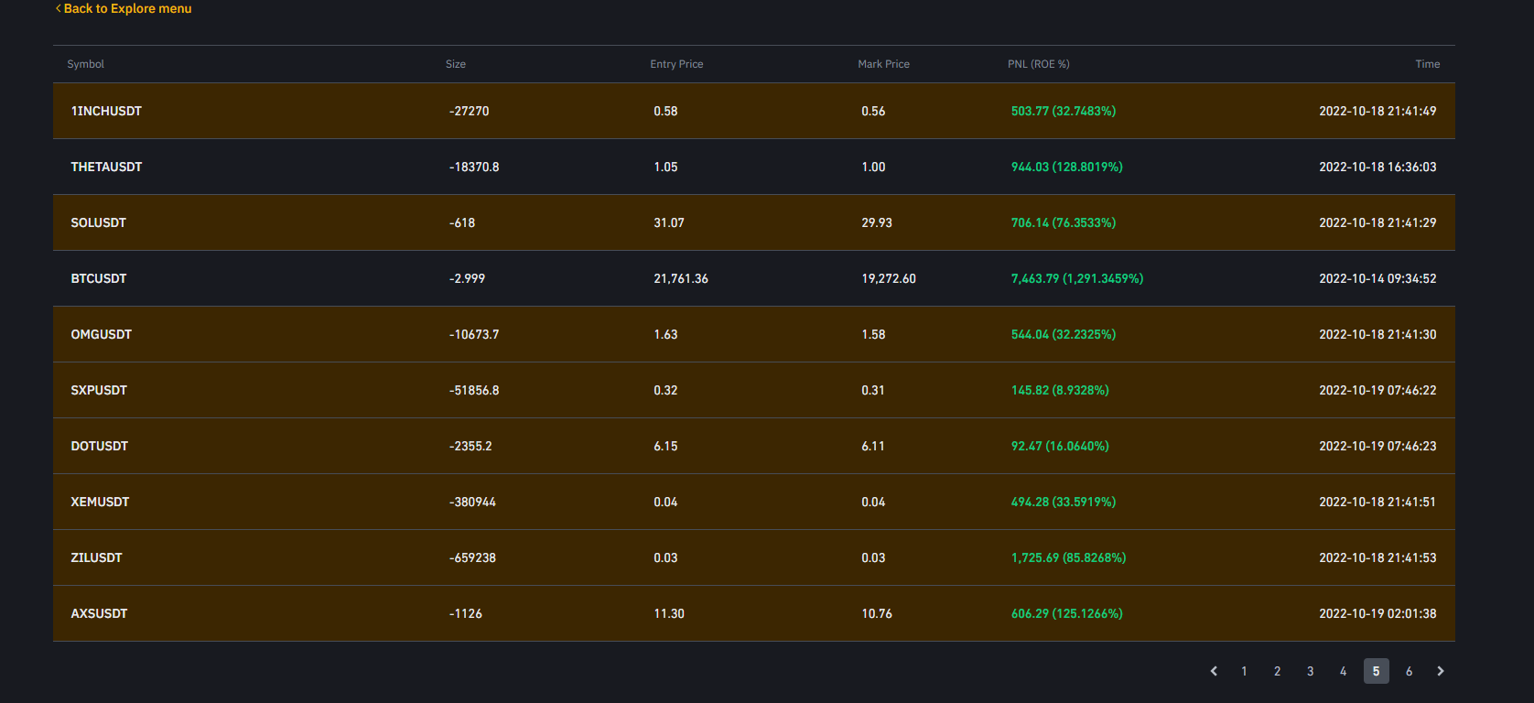Go back to Explore menu

(124, 8)
